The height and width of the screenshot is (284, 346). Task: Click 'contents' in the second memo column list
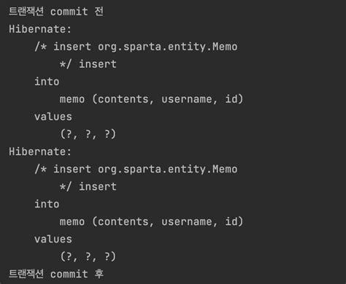click(123, 222)
